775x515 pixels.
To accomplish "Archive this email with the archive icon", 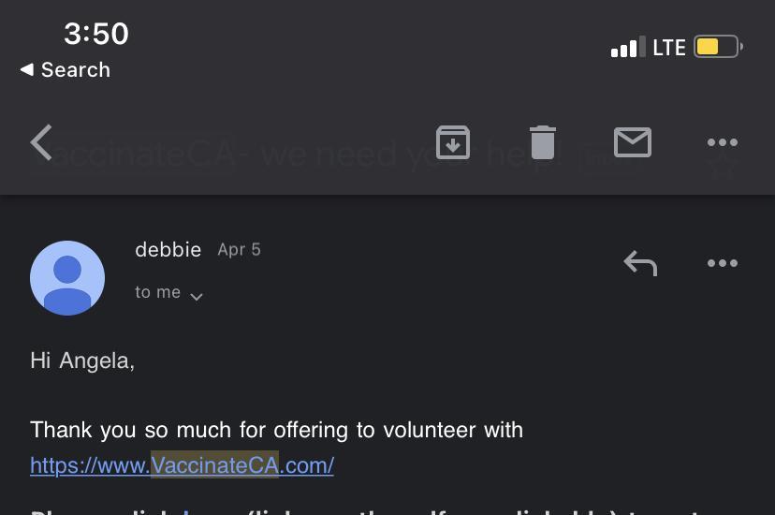I will click(x=453, y=142).
